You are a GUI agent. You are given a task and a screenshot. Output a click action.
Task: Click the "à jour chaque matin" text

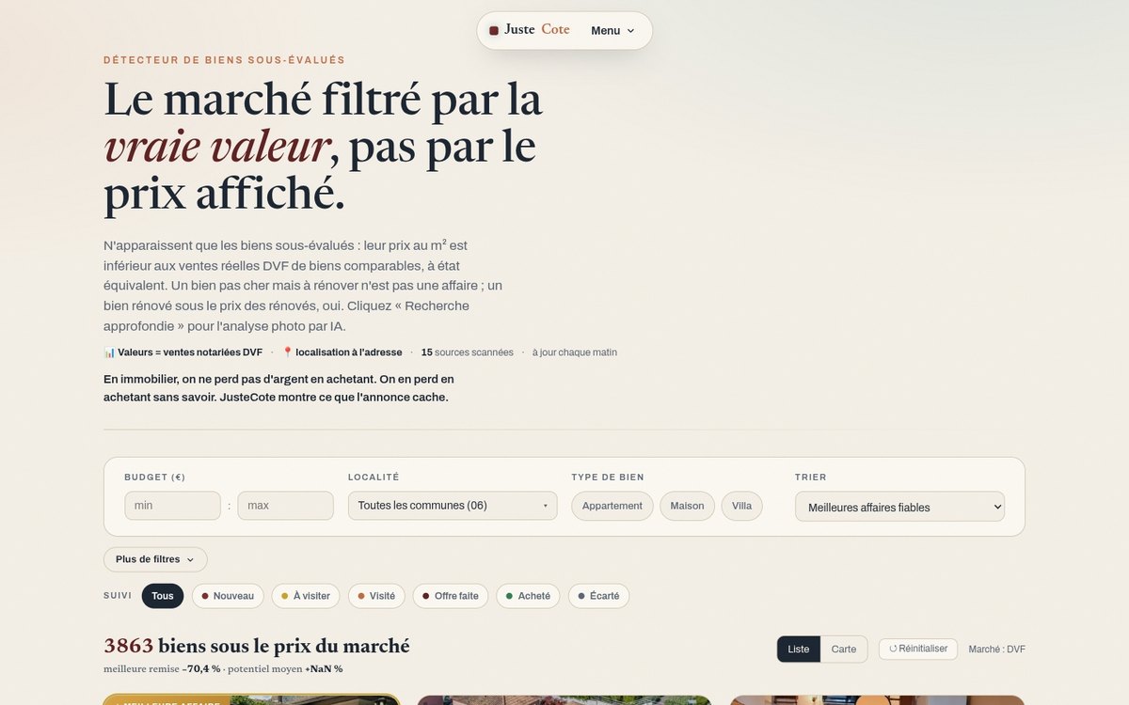(x=575, y=352)
